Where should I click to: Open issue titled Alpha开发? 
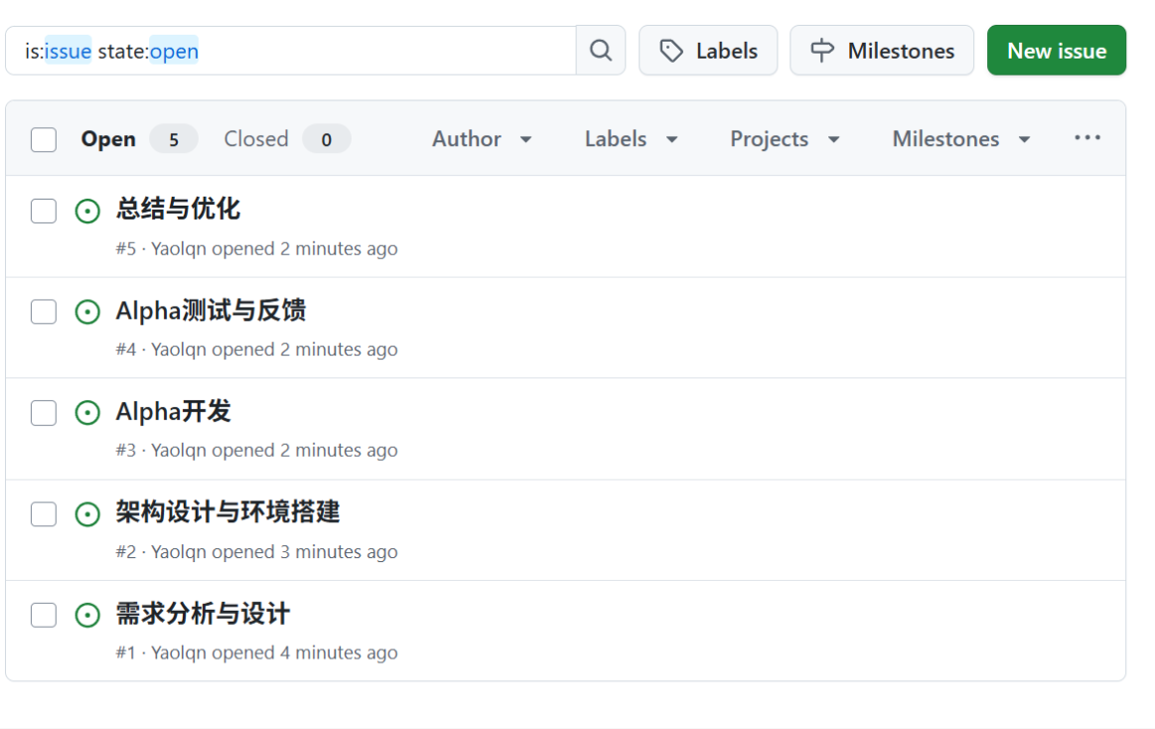173,411
